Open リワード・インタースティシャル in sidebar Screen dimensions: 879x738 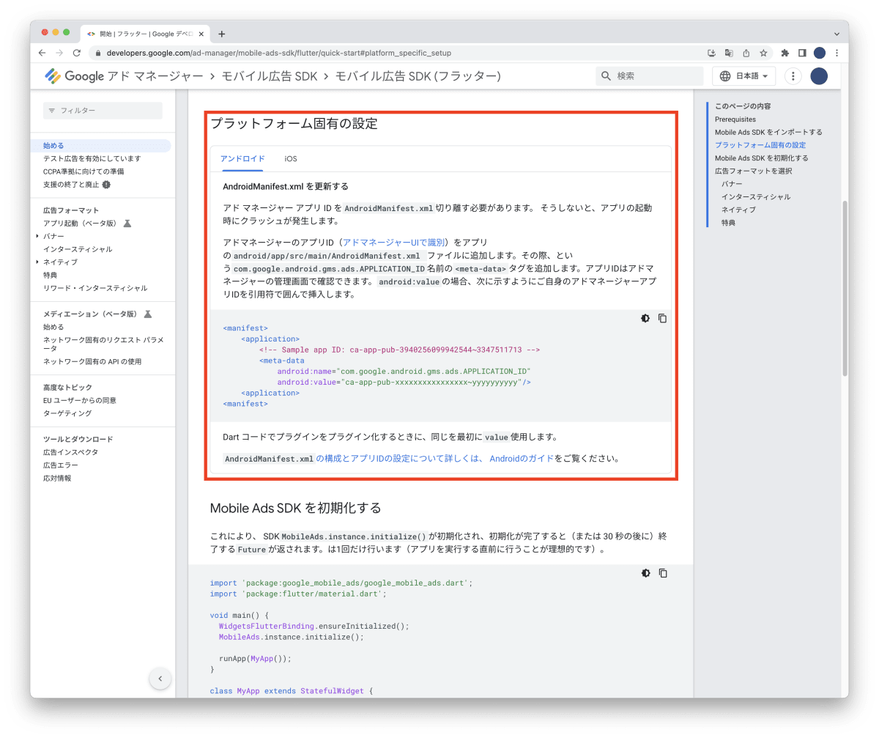pos(95,288)
